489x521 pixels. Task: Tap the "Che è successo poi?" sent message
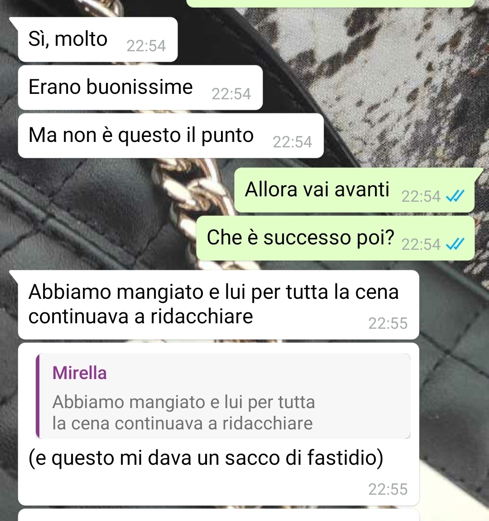(x=336, y=238)
